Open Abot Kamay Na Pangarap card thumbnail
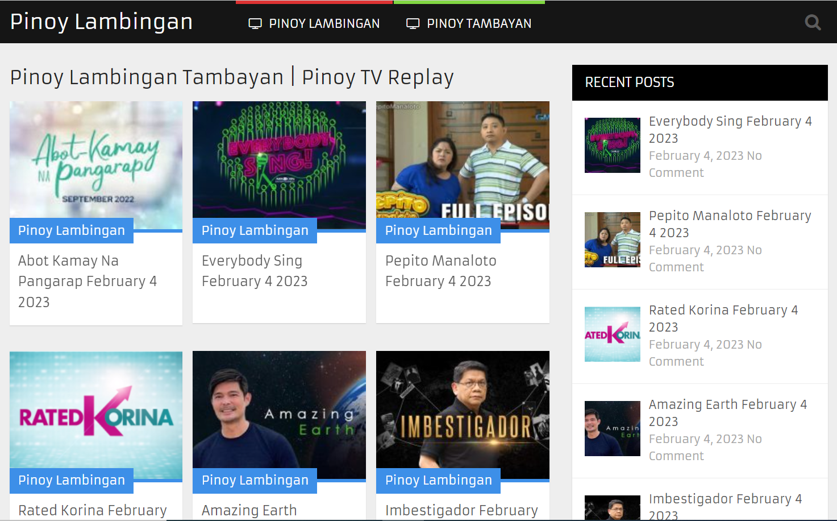This screenshot has width=837, height=521. 96,166
